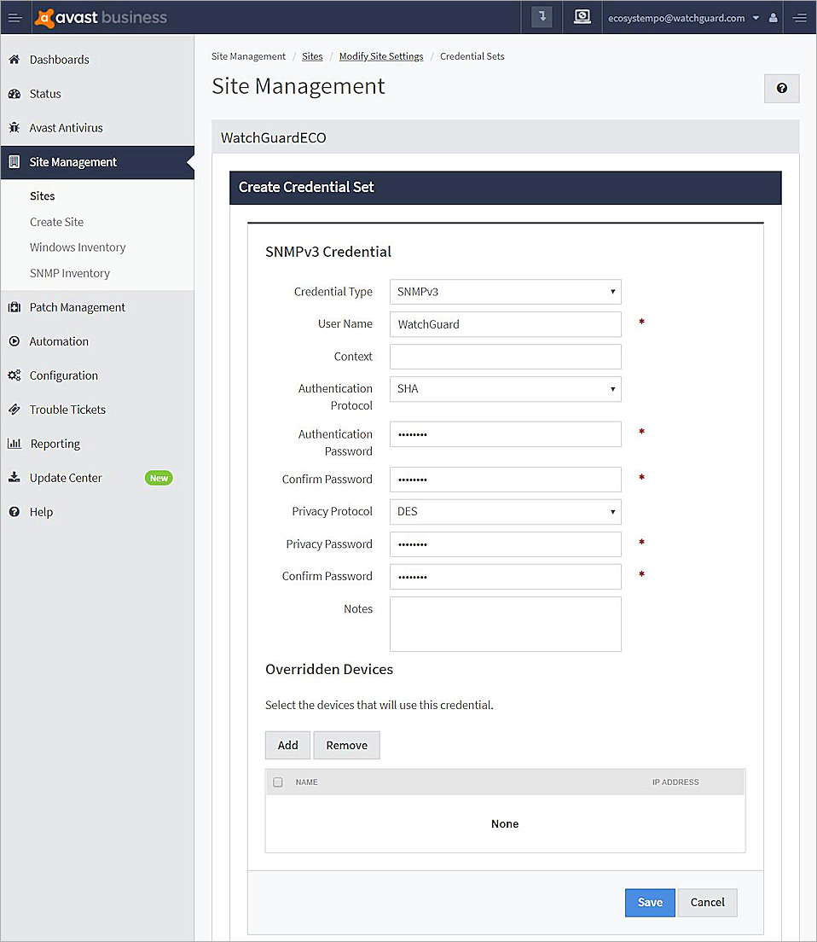Toggle the select-all checkbox in the devices table
The width and height of the screenshot is (817, 942).
278,782
